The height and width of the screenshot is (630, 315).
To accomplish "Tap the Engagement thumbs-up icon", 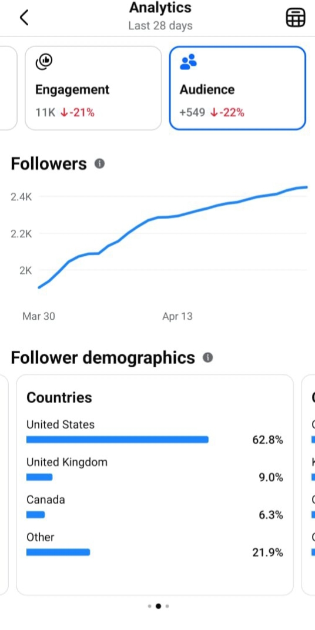I will [44, 62].
